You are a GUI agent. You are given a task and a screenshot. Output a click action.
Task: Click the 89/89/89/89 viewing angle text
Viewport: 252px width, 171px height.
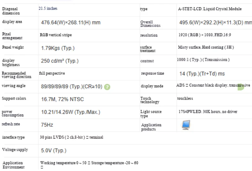click(71, 87)
